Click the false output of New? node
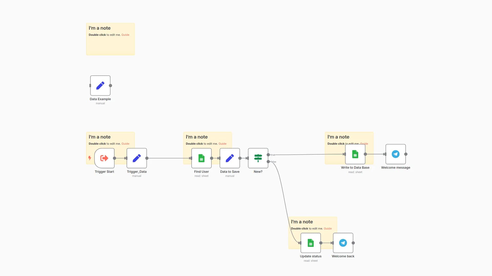Screen dimensions: 492x276 click(268, 162)
